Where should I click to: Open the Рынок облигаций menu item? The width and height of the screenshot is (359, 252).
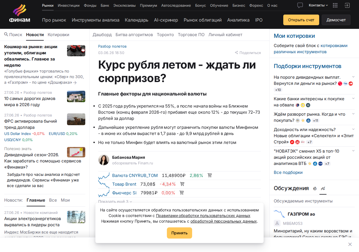tap(202, 20)
